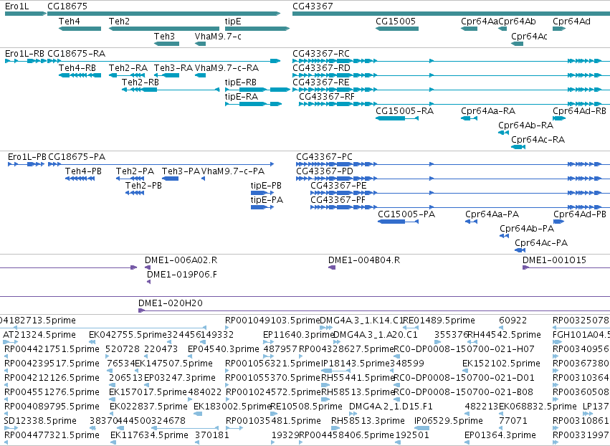Image resolution: width=610 pixels, height=446 pixels.
Task: Select protein label Cpr64Aa-PA
Action: (x=492, y=214)
